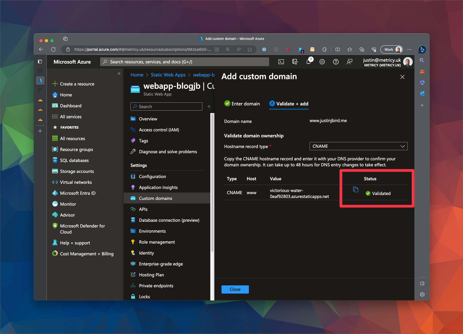Switch to the Enter domain step

click(242, 104)
